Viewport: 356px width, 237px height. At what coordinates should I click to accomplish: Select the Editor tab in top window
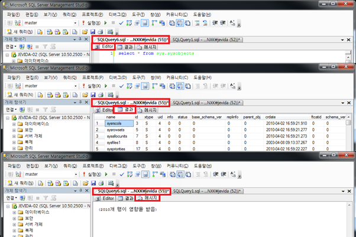(104, 47)
